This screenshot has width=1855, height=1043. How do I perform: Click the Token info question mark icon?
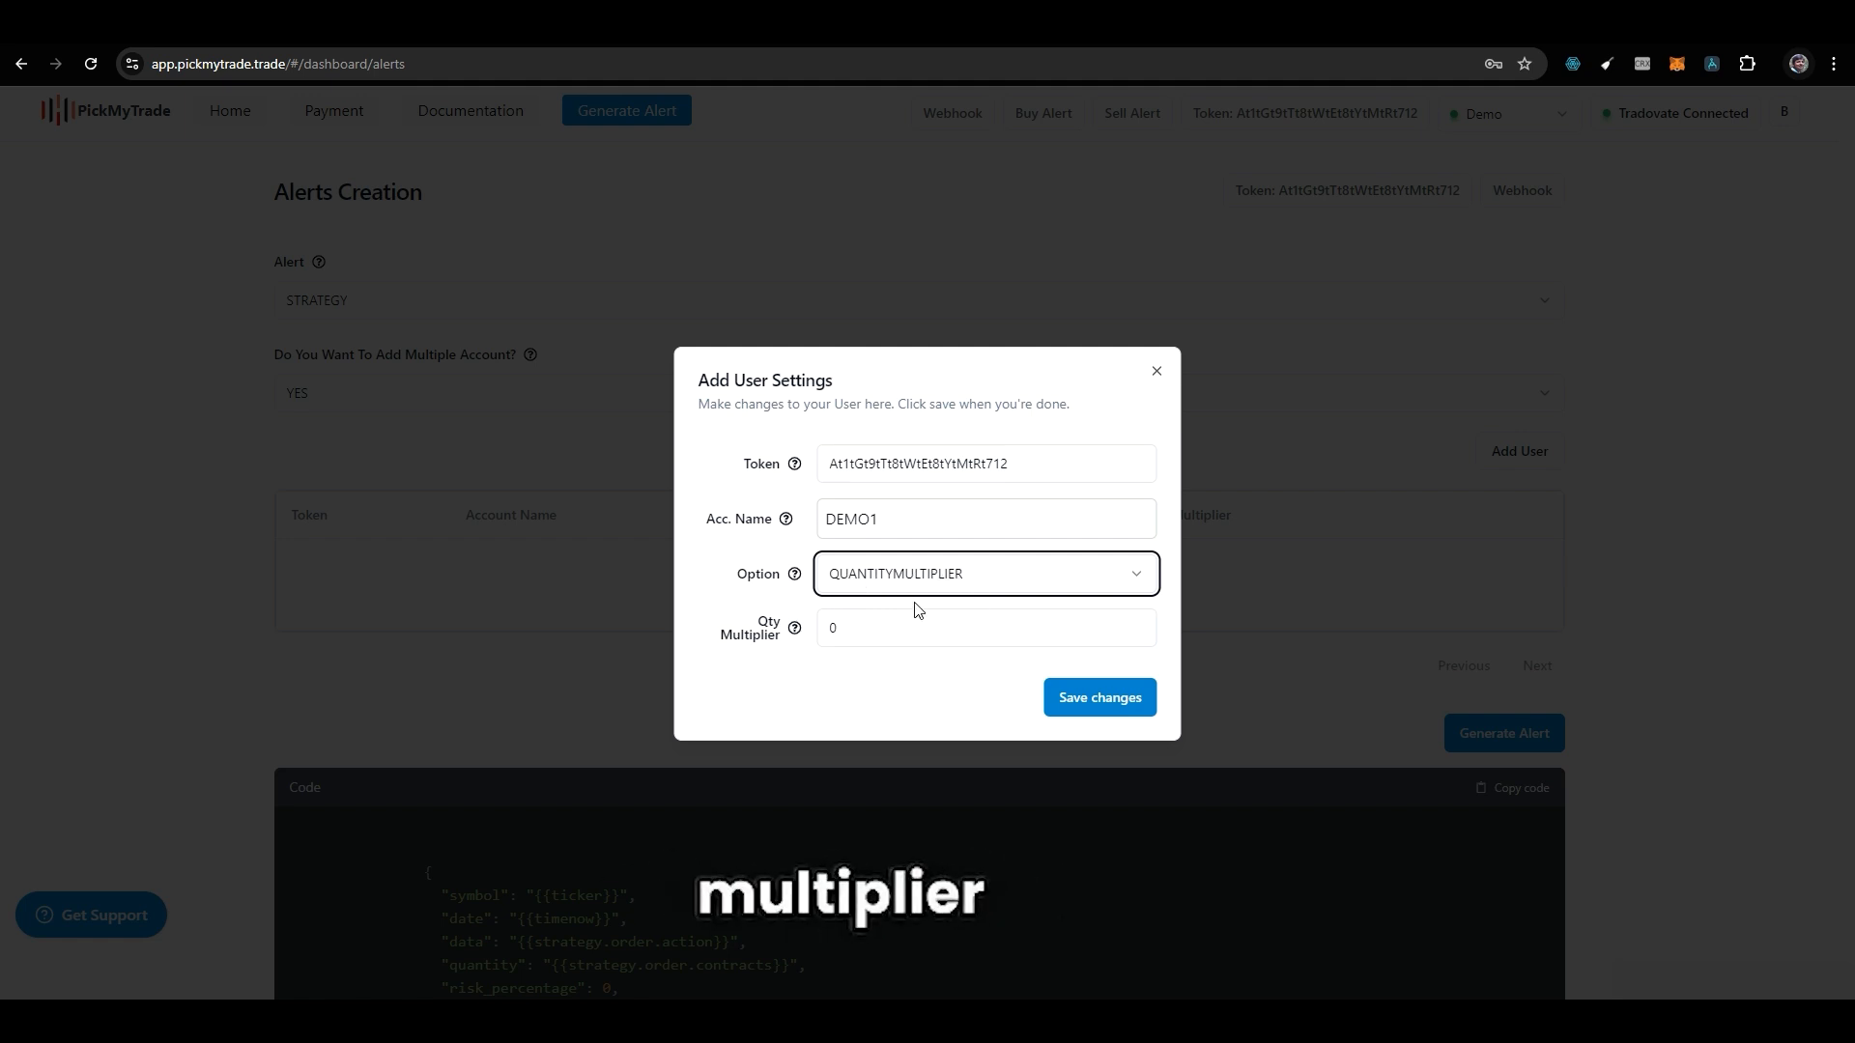coord(795,464)
